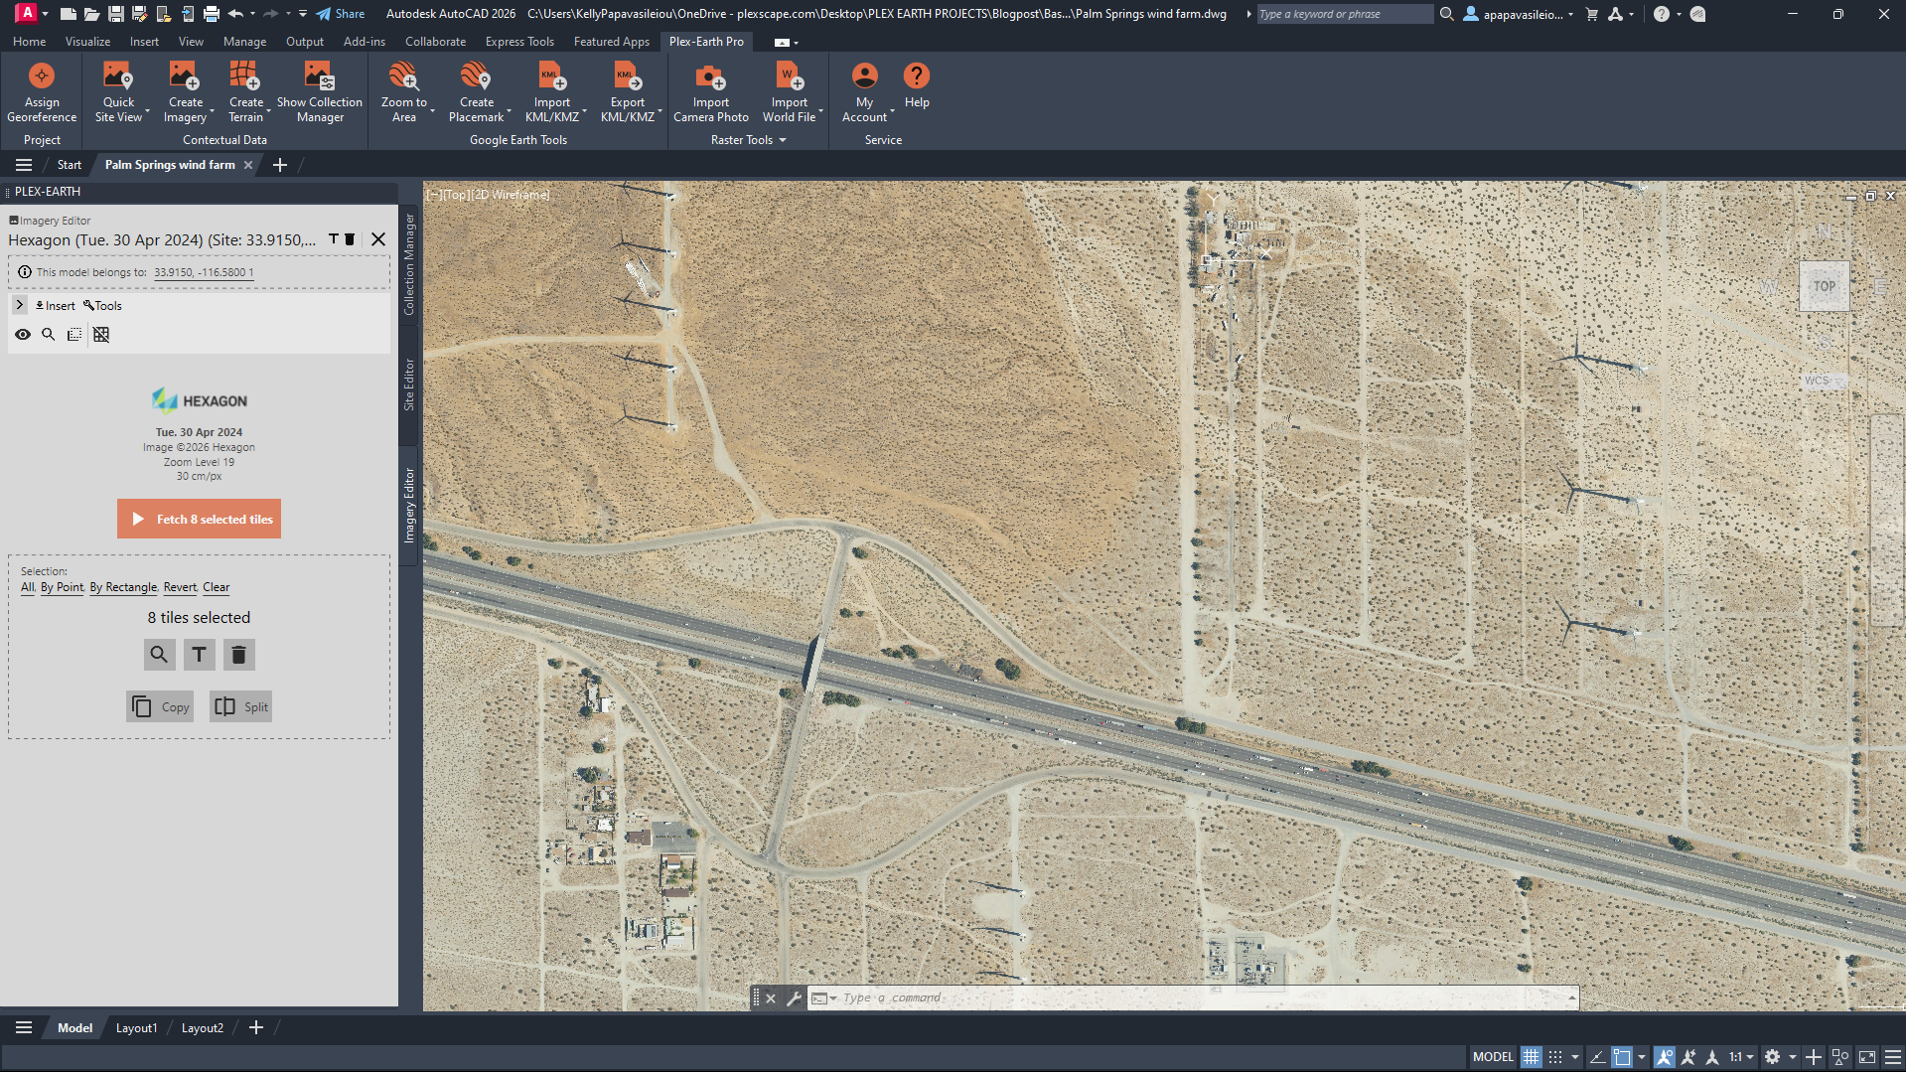Open the user account apapavasileio dropdown

coord(1520,14)
